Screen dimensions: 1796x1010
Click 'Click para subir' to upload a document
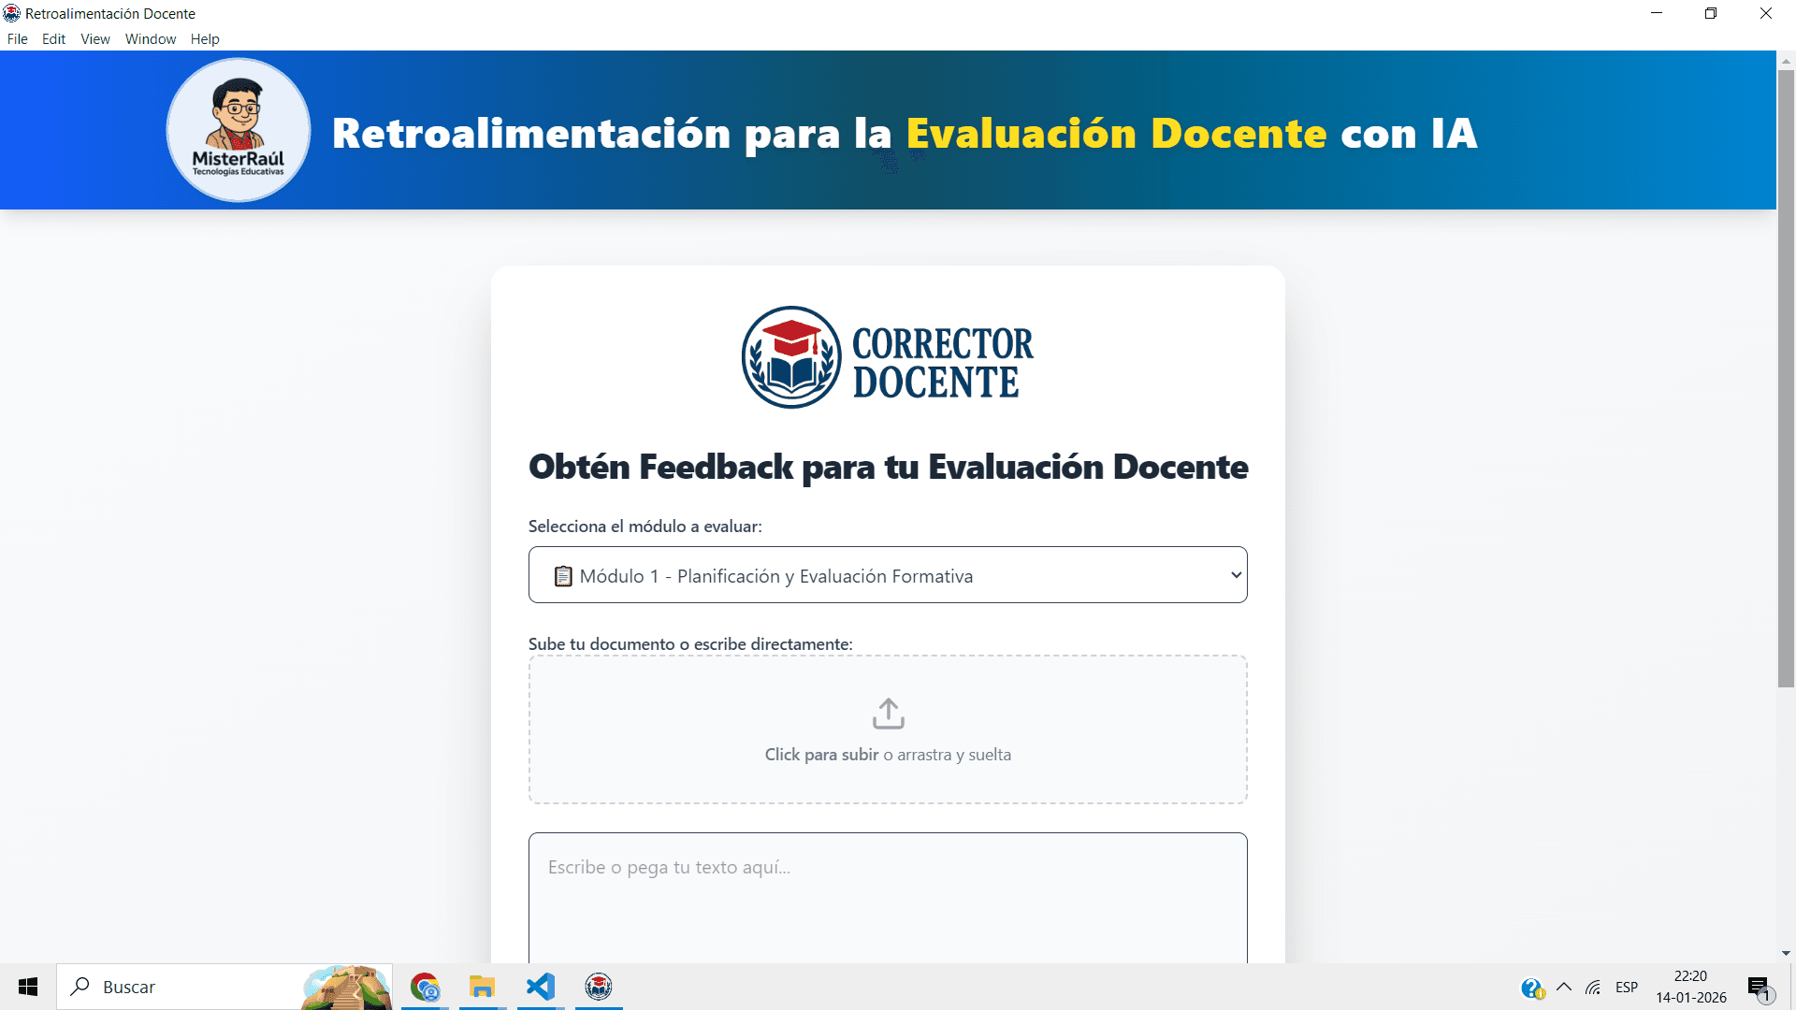coord(820,754)
